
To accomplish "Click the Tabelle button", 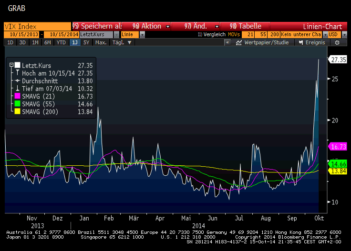I will (x=245, y=26).
